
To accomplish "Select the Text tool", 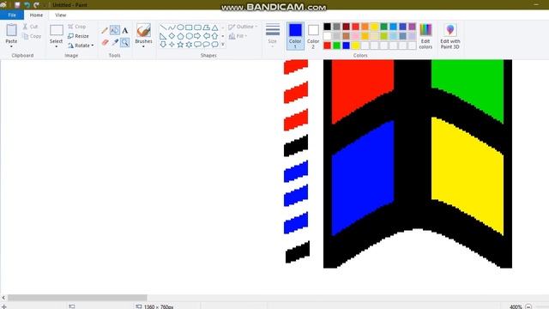I will [x=125, y=31].
